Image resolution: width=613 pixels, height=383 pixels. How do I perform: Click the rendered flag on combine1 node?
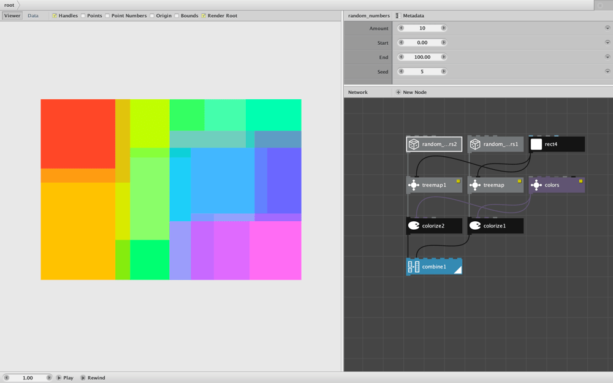click(x=457, y=269)
